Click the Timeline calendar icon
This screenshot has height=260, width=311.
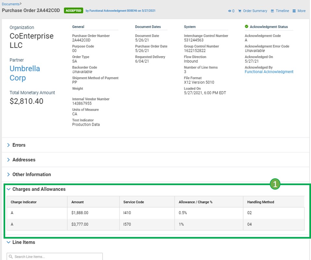point(272,11)
